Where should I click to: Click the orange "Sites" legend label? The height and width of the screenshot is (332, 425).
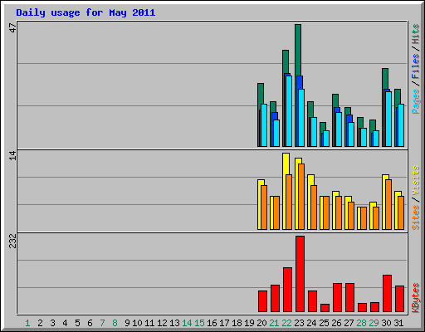pos(415,217)
